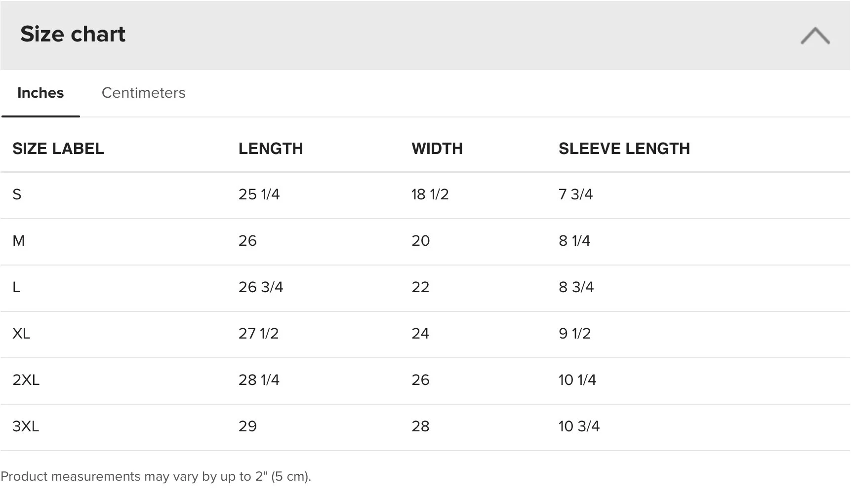Click the 10 3/4 sleeve length value

point(579,426)
